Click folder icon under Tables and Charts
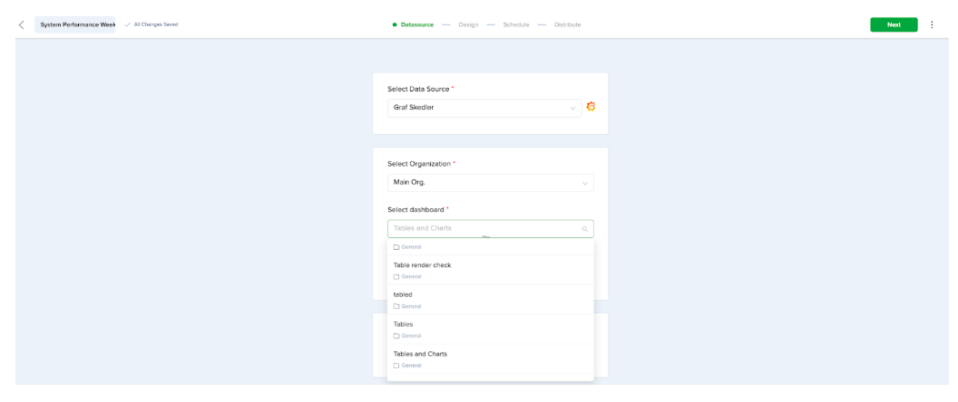The width and height of the screenshot is (958, 402). point(396,366)
